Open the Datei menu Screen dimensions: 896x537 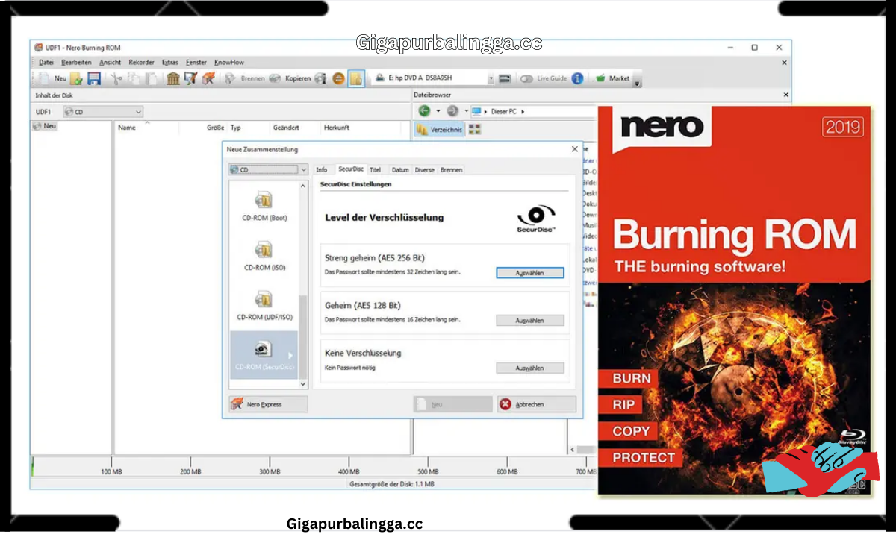coord(46,63)
